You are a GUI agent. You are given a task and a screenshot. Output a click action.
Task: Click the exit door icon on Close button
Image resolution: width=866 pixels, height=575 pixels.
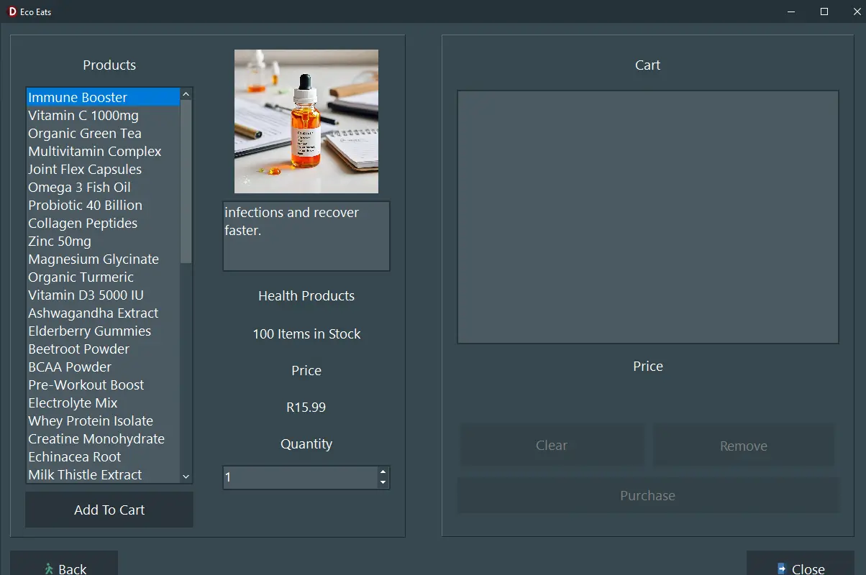coord(781,569)
